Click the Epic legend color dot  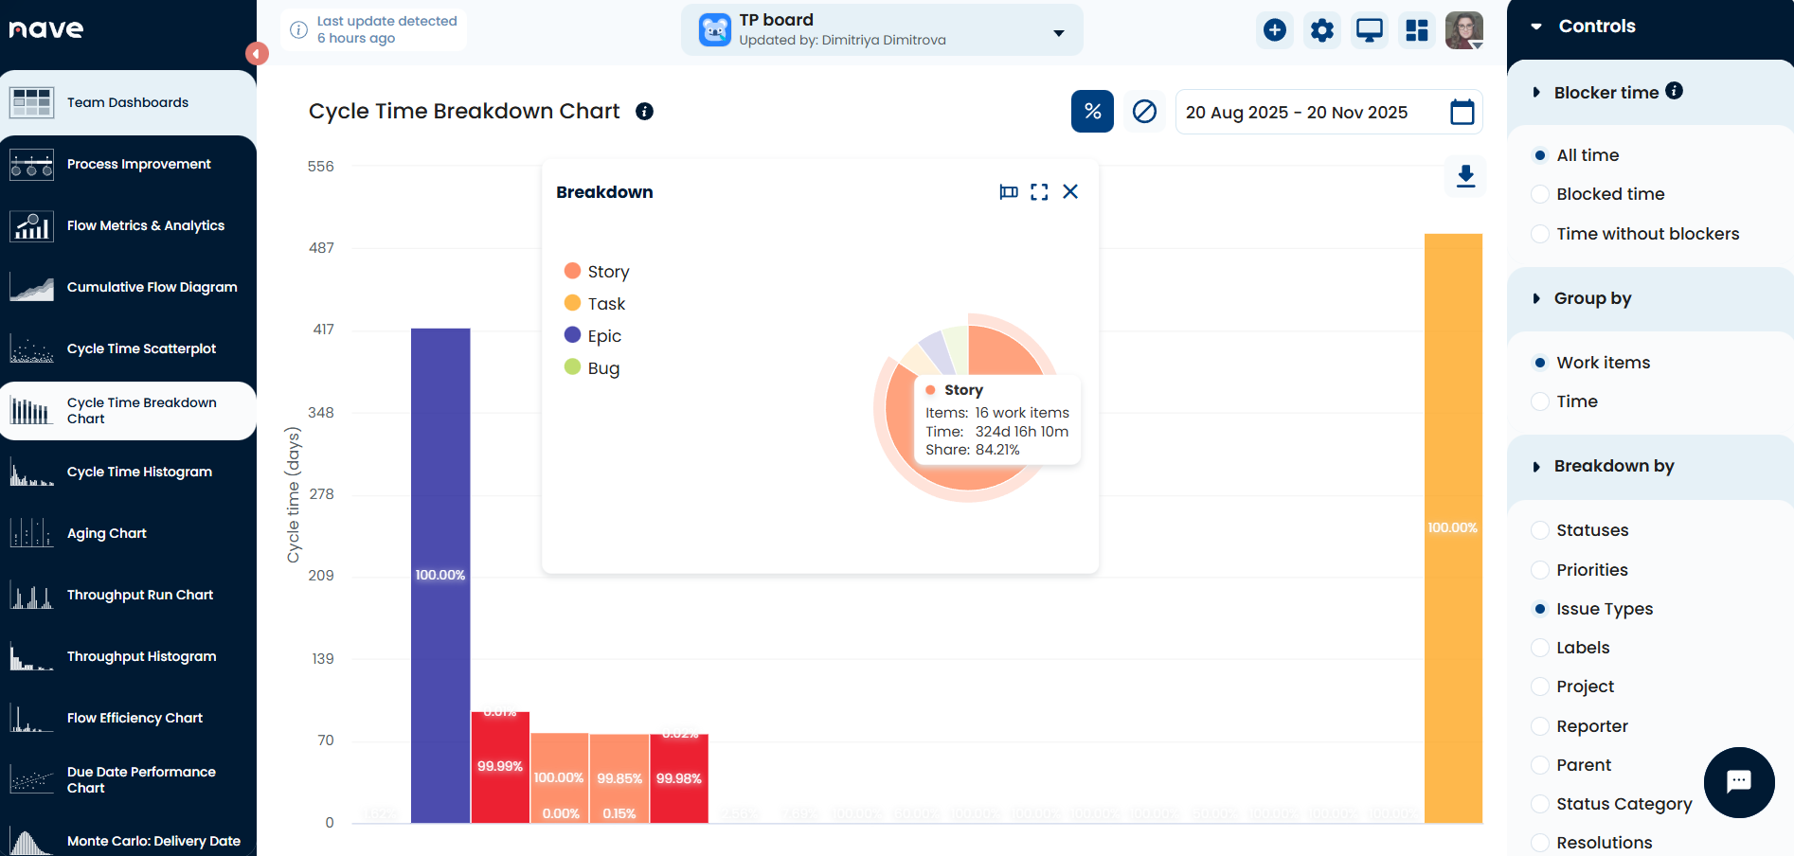point(572,335)
